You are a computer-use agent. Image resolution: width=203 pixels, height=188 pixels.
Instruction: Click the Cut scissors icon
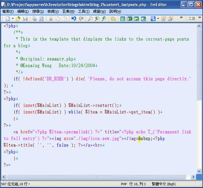(51, 19)
